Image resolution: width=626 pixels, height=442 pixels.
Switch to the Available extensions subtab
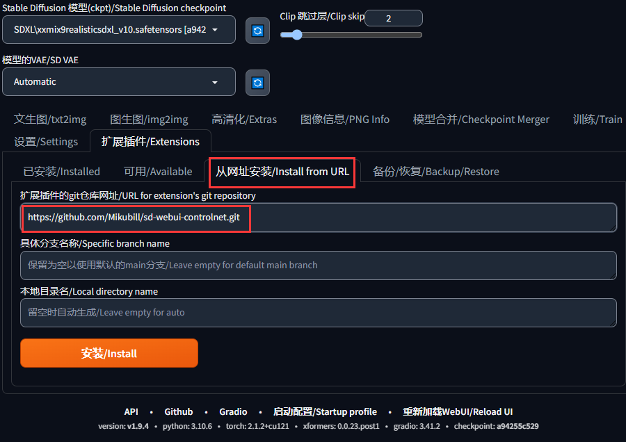(158, 172)
